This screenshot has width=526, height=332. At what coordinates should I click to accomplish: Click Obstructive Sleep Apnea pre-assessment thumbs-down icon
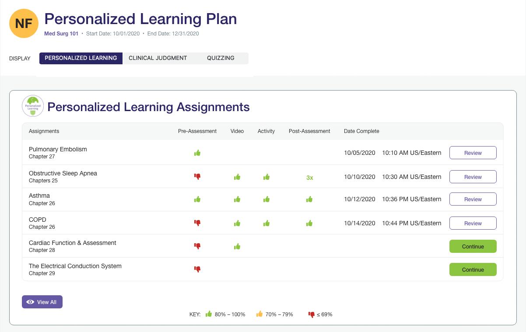[197, 177]
